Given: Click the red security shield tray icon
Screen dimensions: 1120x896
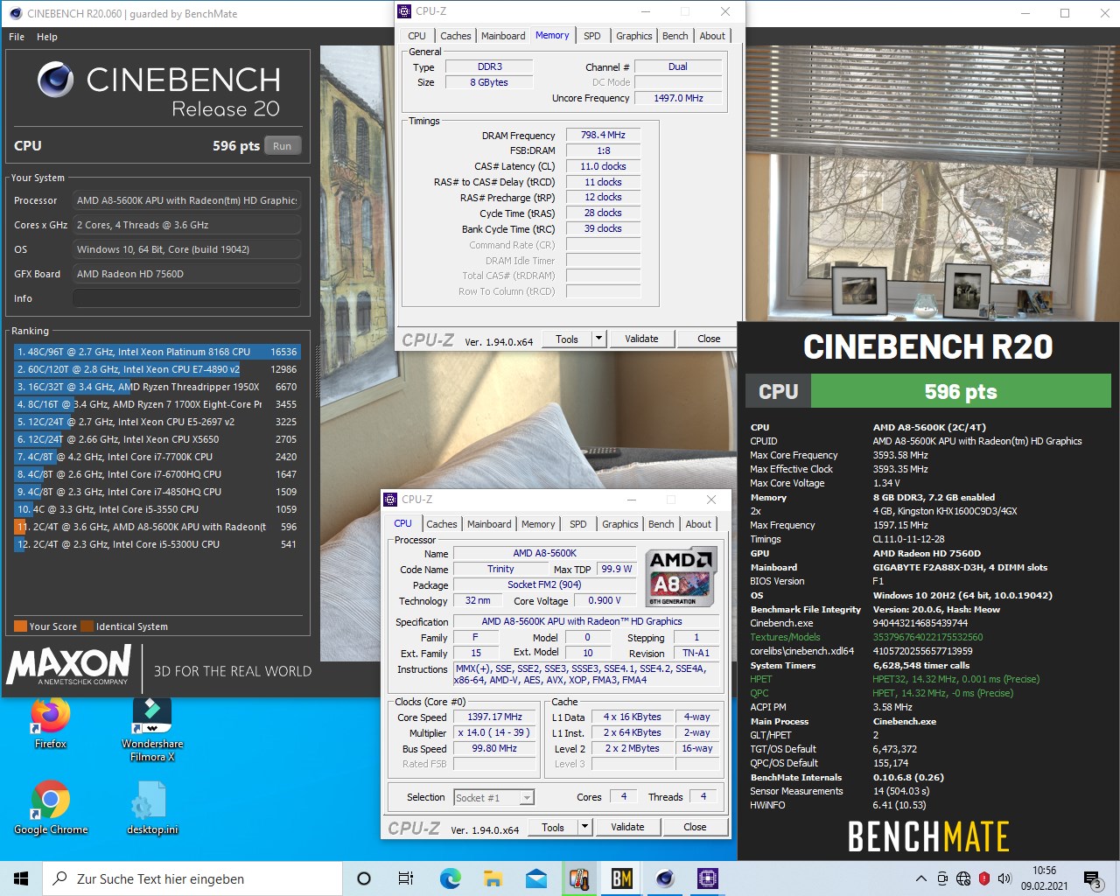Looking at the screenshot, I should (983, 878).
